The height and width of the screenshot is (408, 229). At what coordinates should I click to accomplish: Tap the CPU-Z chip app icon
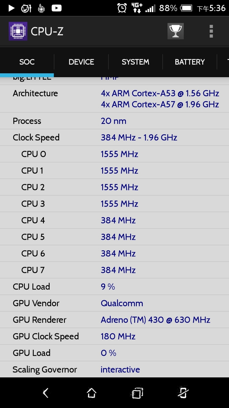18,31
